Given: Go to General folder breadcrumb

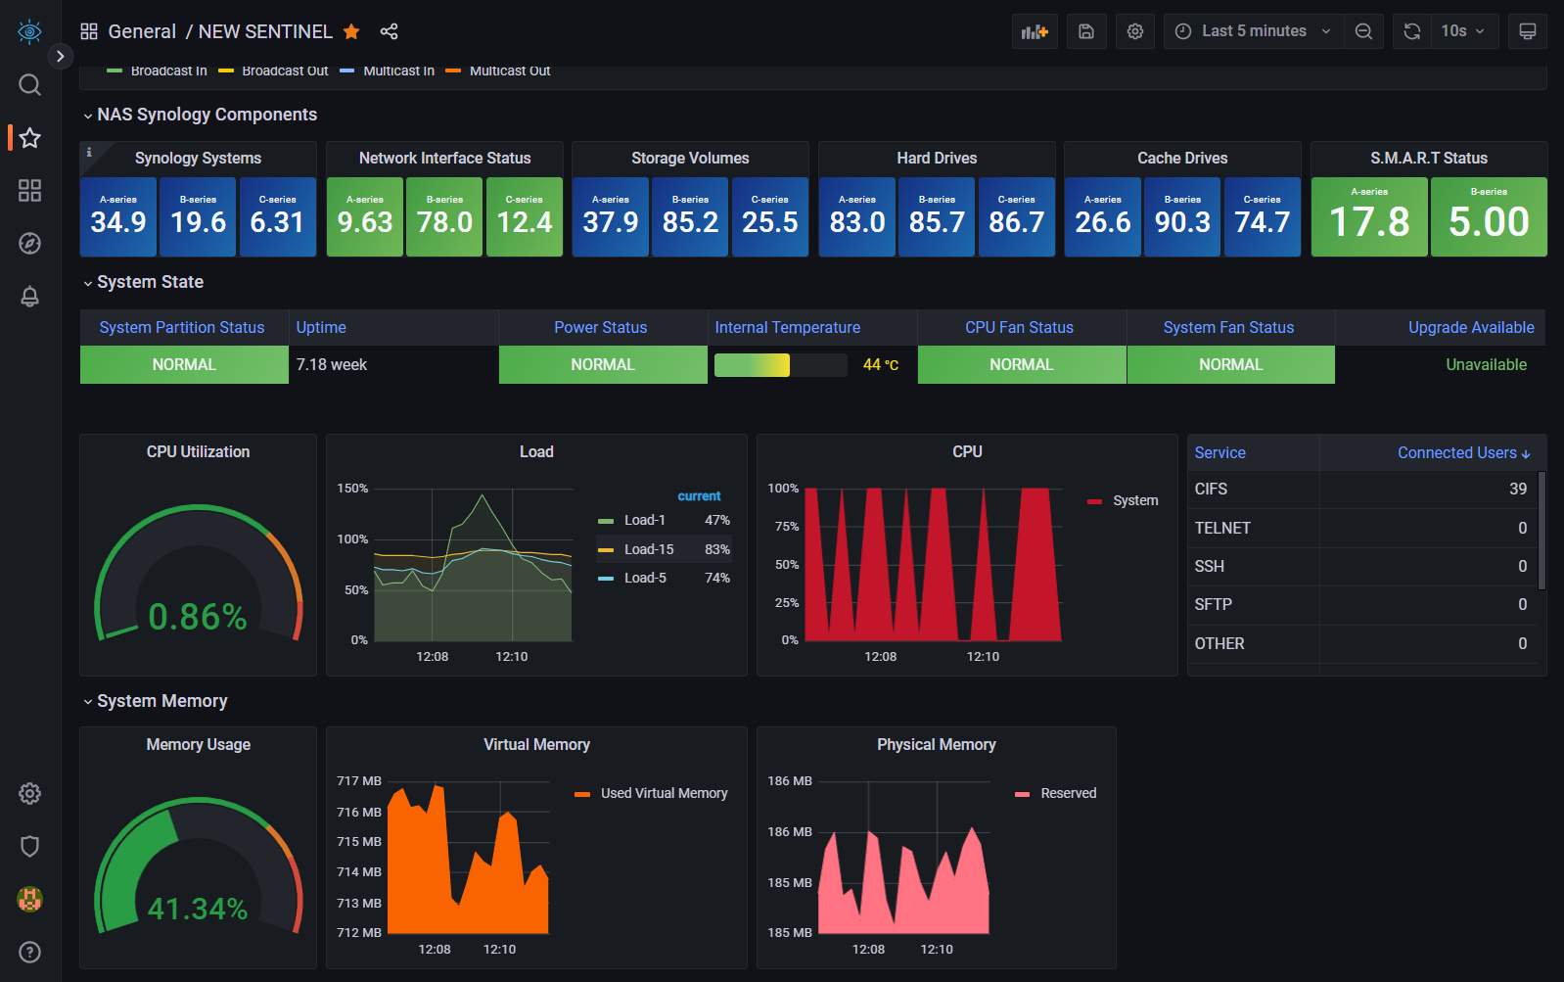Looking at the screenshot, I should (x=142, y=31).
